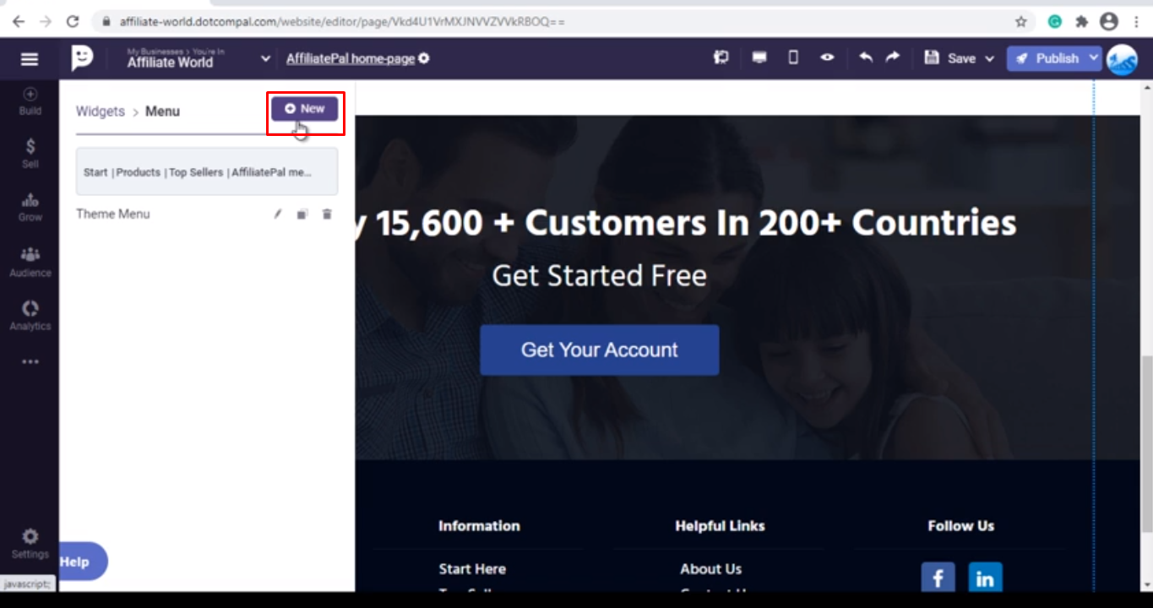Image resolution: width=1153 pixels, height=608 pixels.
Task: Open the Help bubble
Action: 83,562
